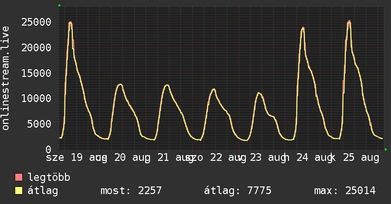
Task: Click the 20 aug date label
Action: 132,158
